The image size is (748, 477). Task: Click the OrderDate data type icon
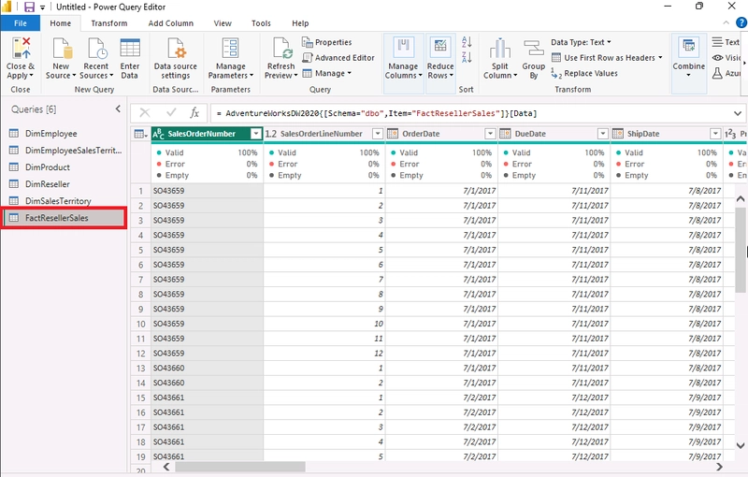point(393,134)
